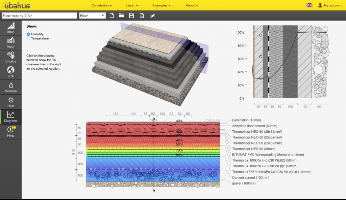Select the Humidity radio button
Screen dimensions: 346x200
tap(28, 34)
